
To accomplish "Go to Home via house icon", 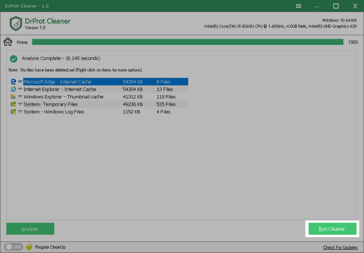I will click(8, 42).
